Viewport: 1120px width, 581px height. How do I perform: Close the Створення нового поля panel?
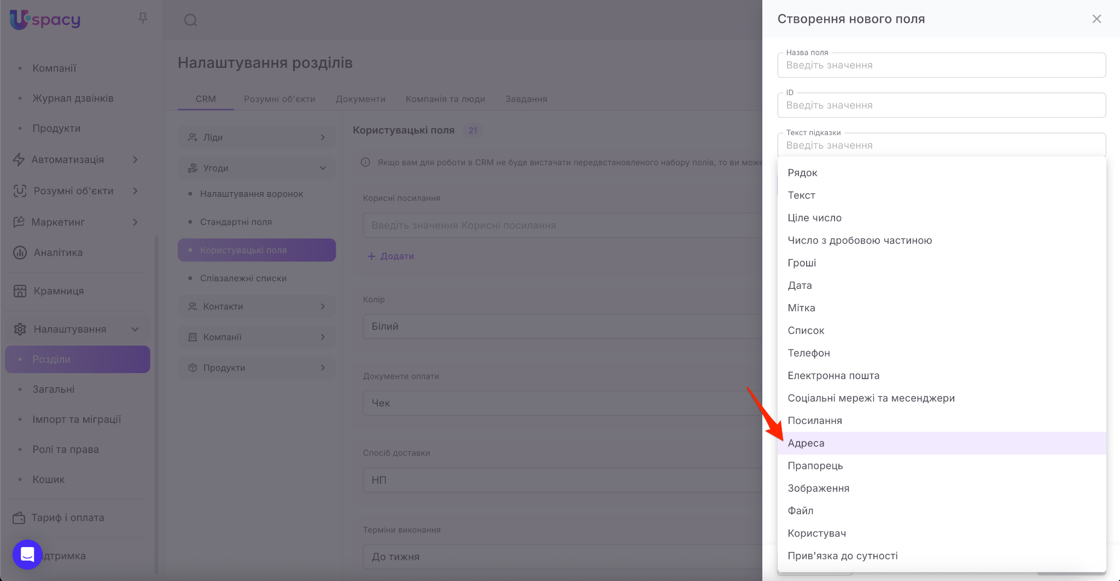point(1096,19)
